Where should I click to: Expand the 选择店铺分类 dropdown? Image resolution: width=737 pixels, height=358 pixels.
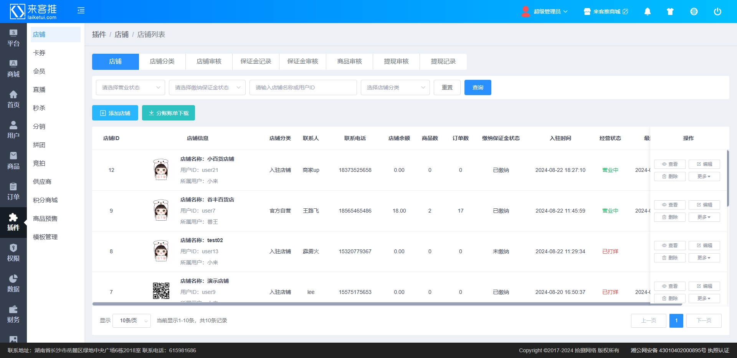[x=395, y=87]
